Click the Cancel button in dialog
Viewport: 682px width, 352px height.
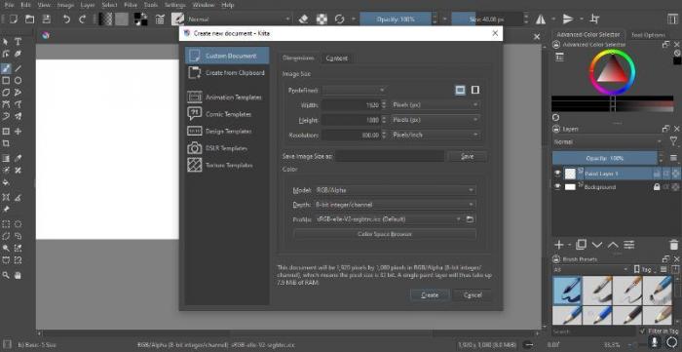point(473,295)
